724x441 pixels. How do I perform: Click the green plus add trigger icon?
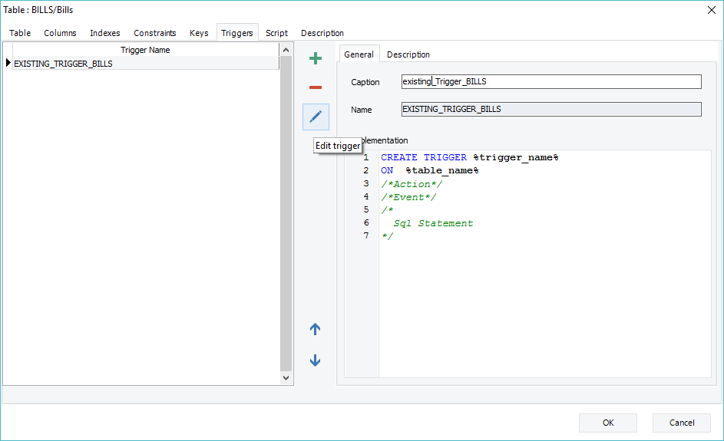coord(316,58)
